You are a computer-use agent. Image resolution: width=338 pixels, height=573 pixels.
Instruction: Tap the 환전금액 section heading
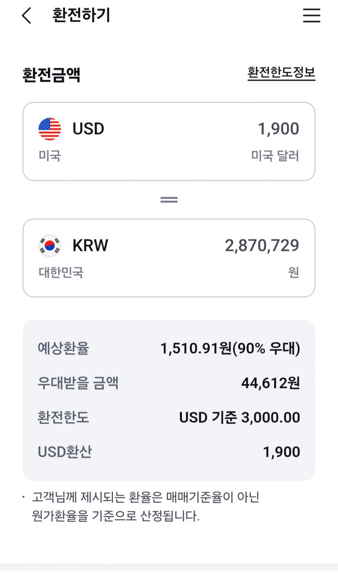click(x=51, y=75)
